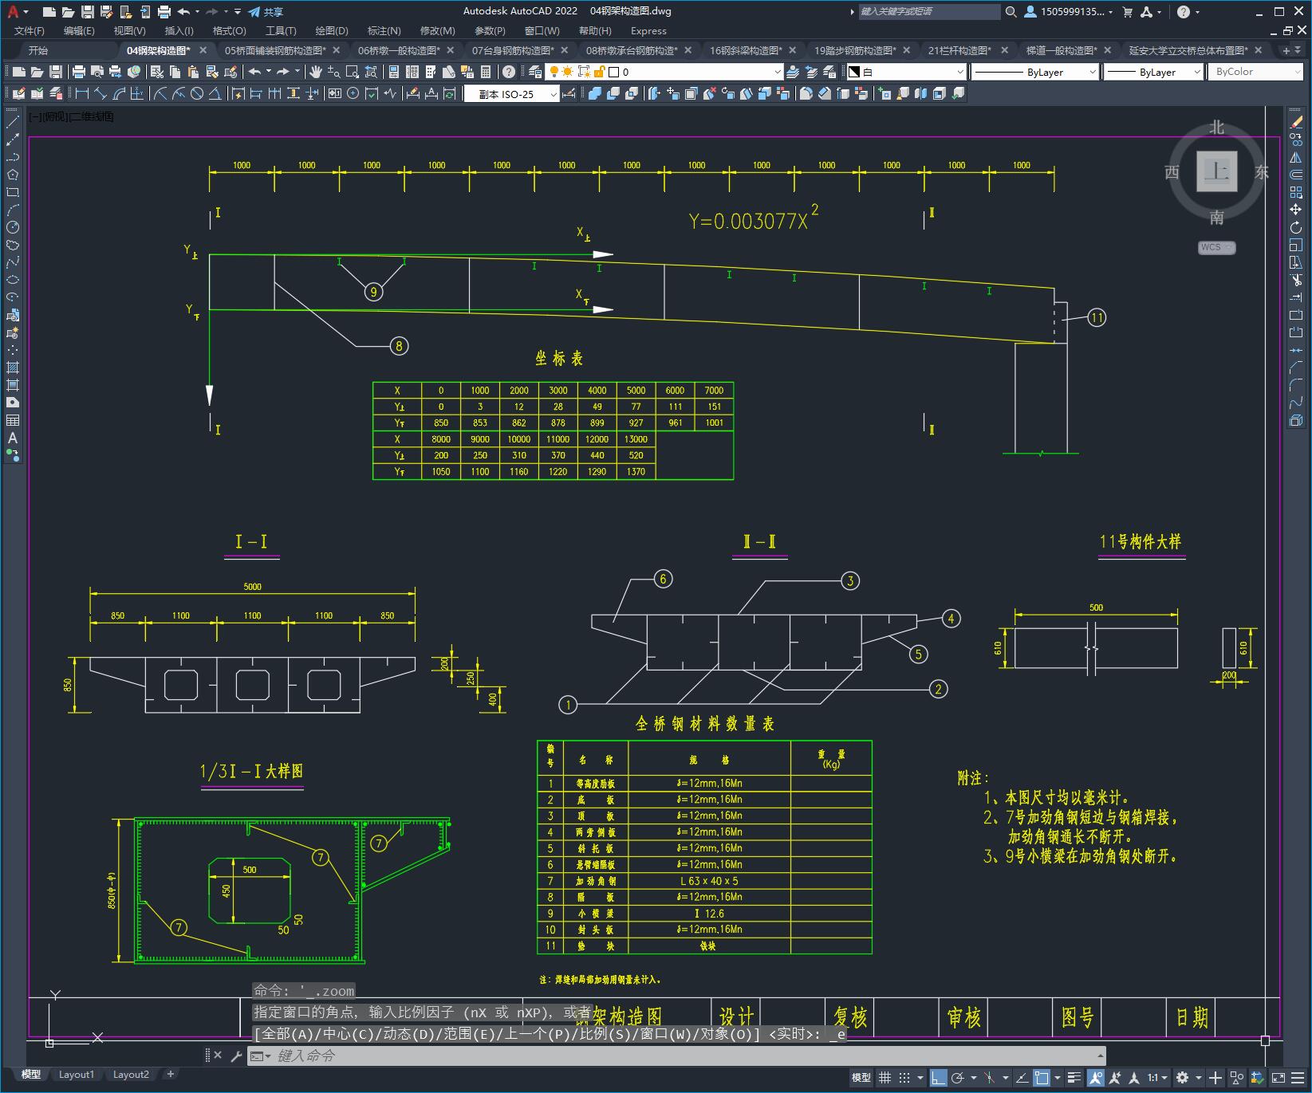Viewport: 1312px width, 1093px height.
Task: Toggle lineweight display in status bar
Action: coord(1075,1078)
